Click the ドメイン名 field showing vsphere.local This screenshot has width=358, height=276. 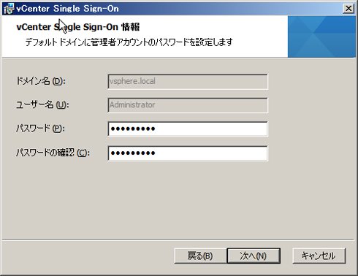(188, 82)
